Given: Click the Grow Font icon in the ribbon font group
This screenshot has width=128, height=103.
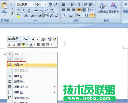Looking at the screenshot, I should click(51, 16).
